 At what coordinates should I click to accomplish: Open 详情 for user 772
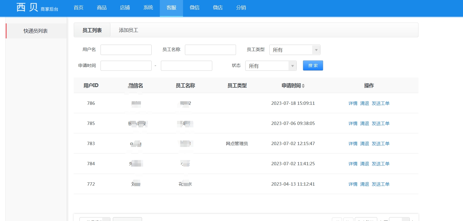pyautogui.click(x=353, y=184)
